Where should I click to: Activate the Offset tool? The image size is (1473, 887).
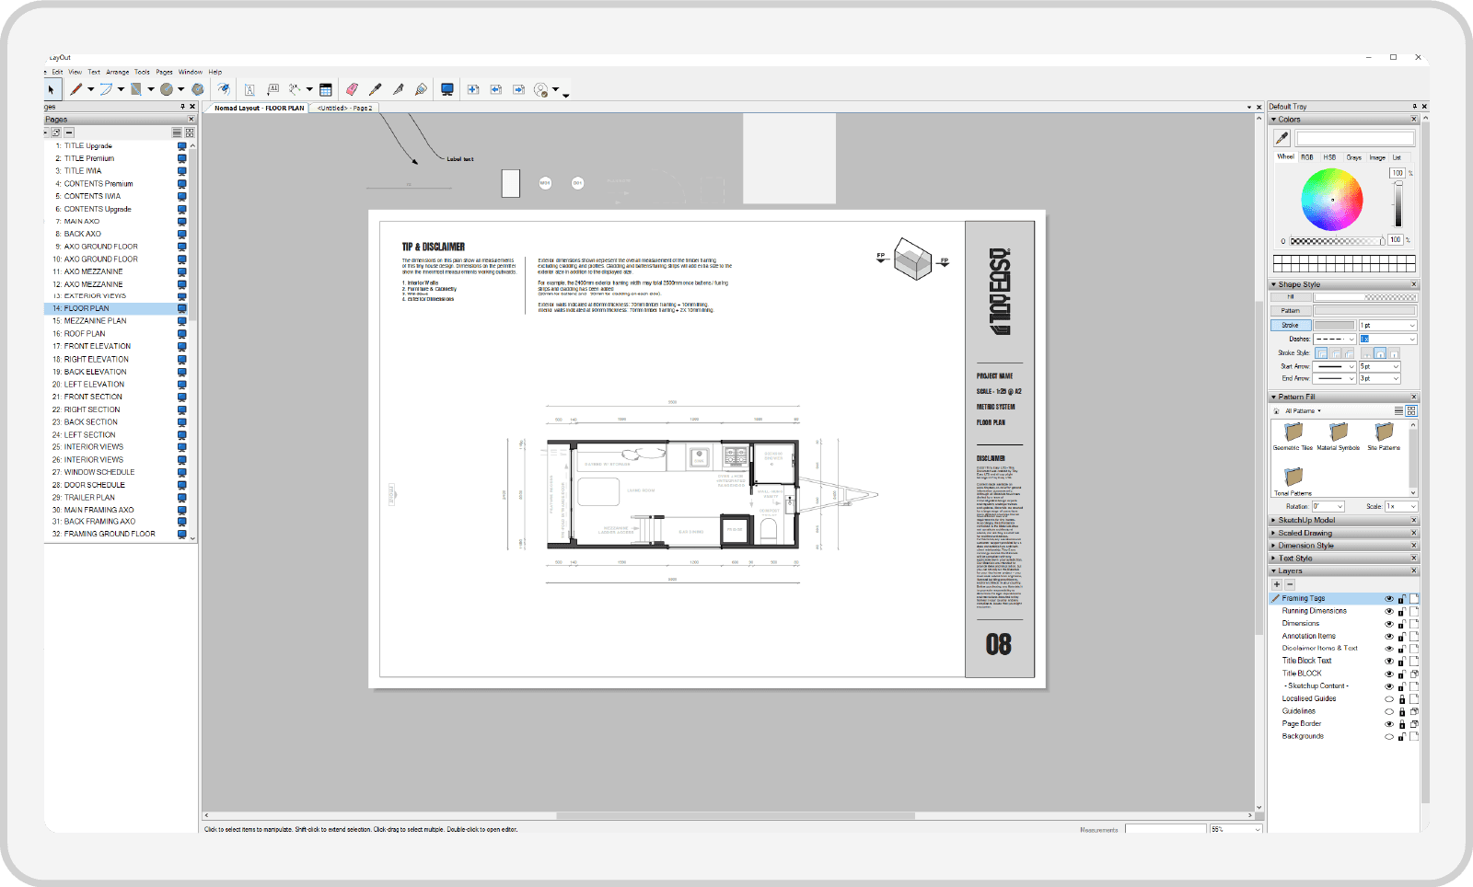tap(224, 89)
